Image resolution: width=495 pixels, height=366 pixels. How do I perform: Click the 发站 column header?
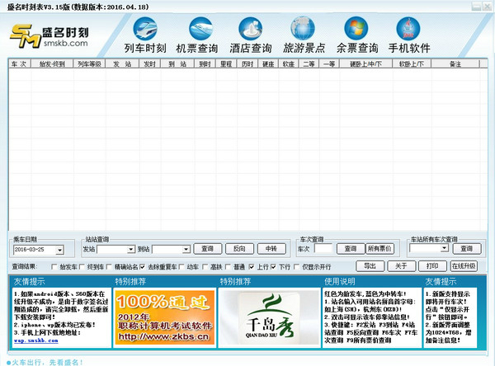click(x=122, y=64)
